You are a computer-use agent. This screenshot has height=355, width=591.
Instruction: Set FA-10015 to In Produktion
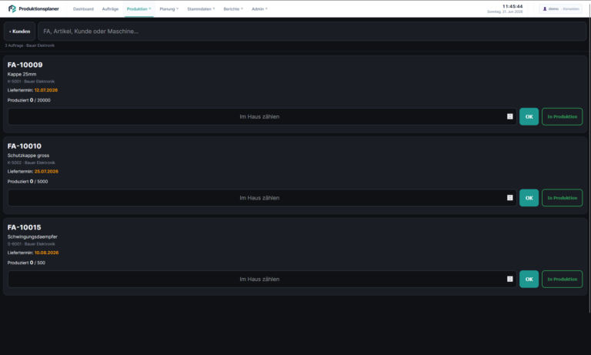562,280
